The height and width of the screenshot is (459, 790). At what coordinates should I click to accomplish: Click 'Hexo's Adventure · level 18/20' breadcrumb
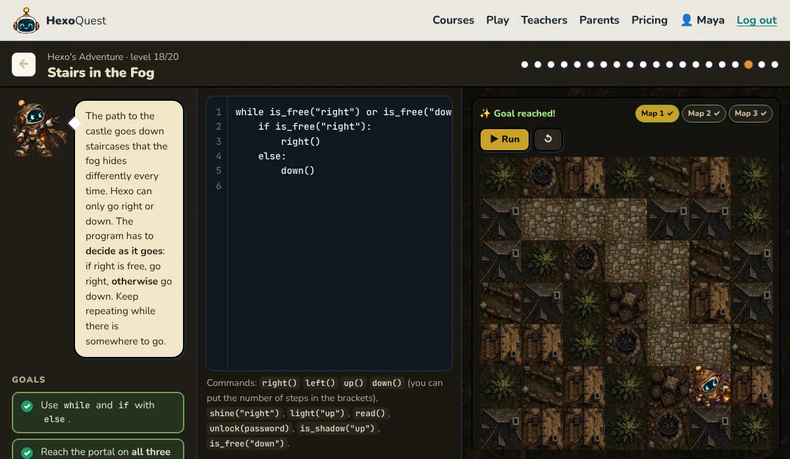[x=113, y=57]
